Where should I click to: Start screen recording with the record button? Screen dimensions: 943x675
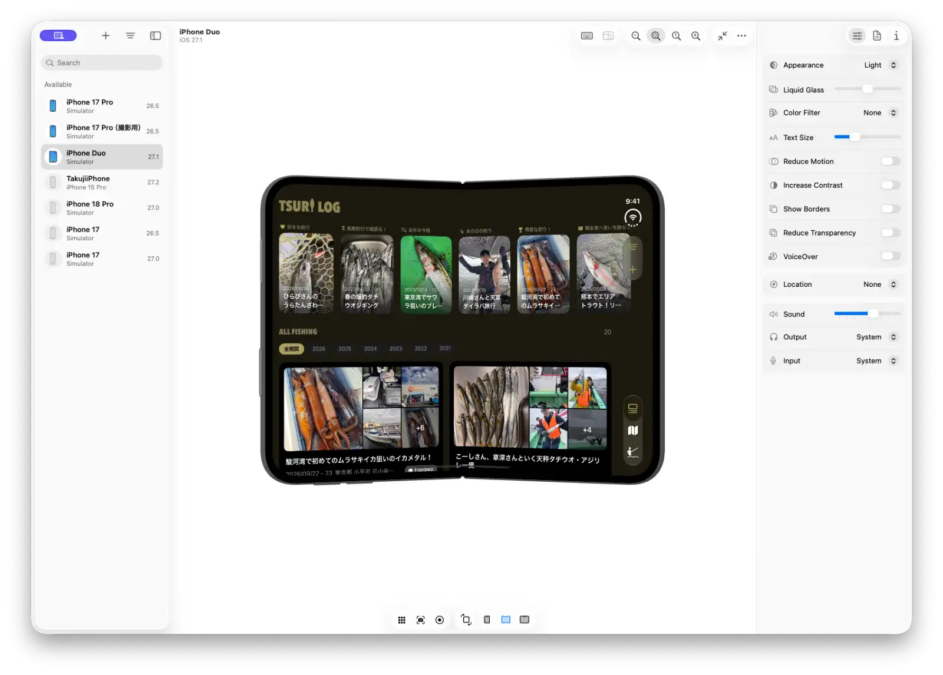(x=440, y=620)
